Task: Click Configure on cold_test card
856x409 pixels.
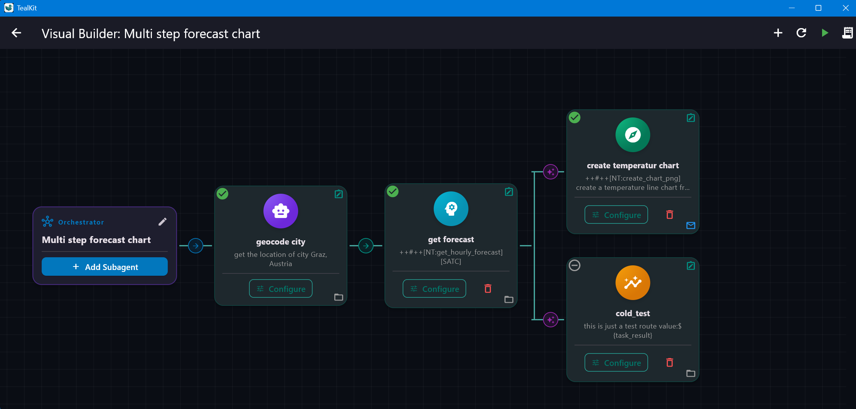Action: [616, 362]
